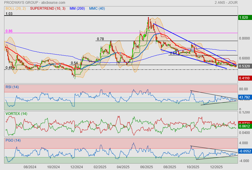The height and width of the screenshot is (170, 252).
Task: Click the 0.78 horizontal level label
Action: pos(100,39)
